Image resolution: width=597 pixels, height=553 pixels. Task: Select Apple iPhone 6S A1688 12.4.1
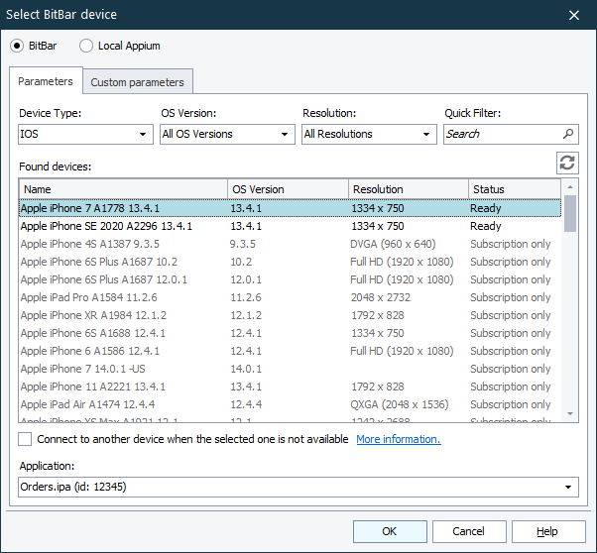(291, 333)
